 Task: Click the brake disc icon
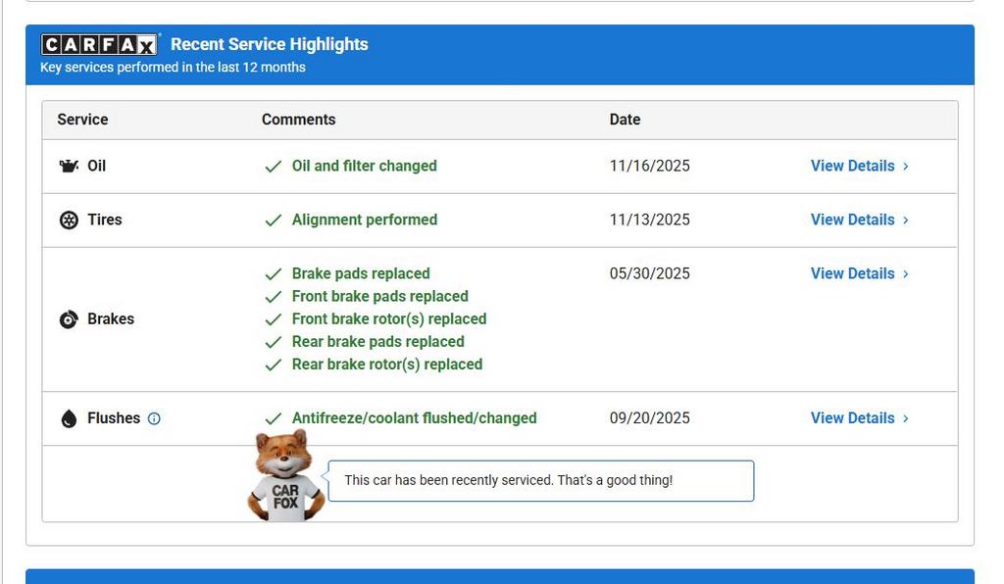pos(69,319)
